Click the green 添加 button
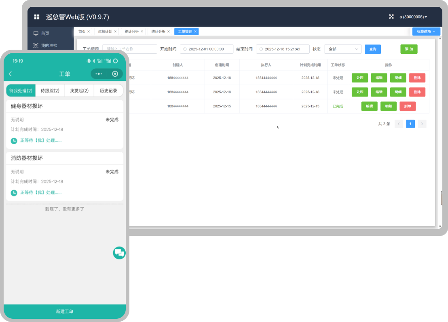This screenshot has height=322, width=448. 409,49
